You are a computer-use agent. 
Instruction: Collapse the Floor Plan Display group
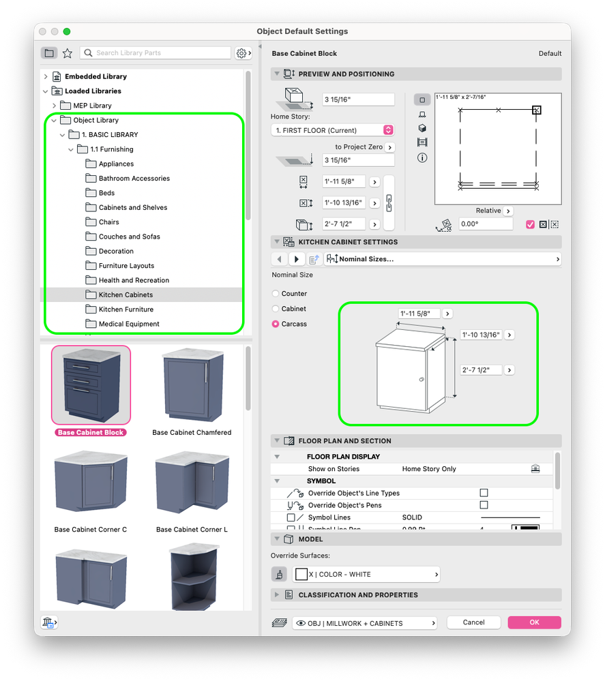(277, 457)
